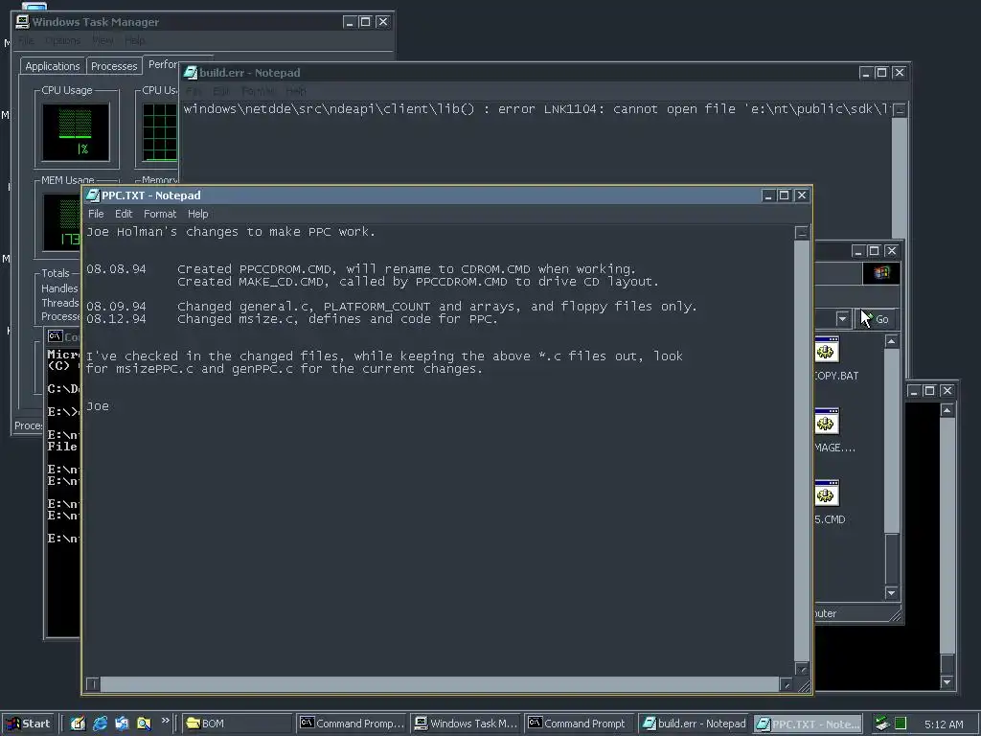The width and height of the screenshot is (981, 736).
Task: Select the Performance tab in Task Manager
Action: pos(162,64)
